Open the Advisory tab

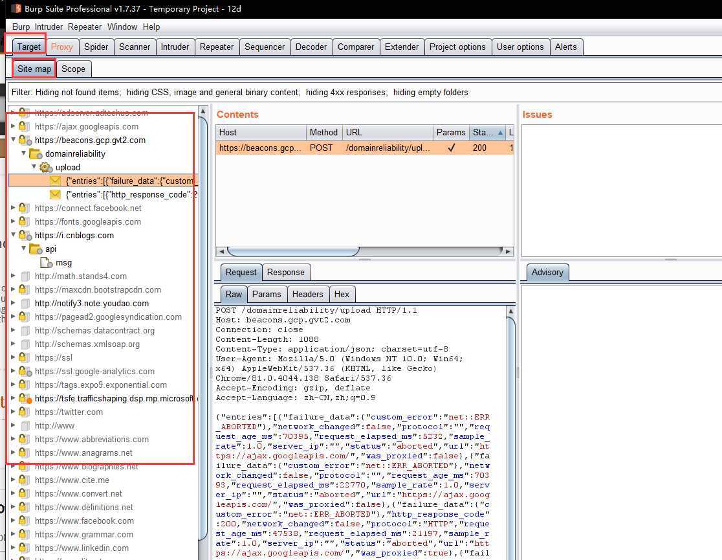pos(547,273)
